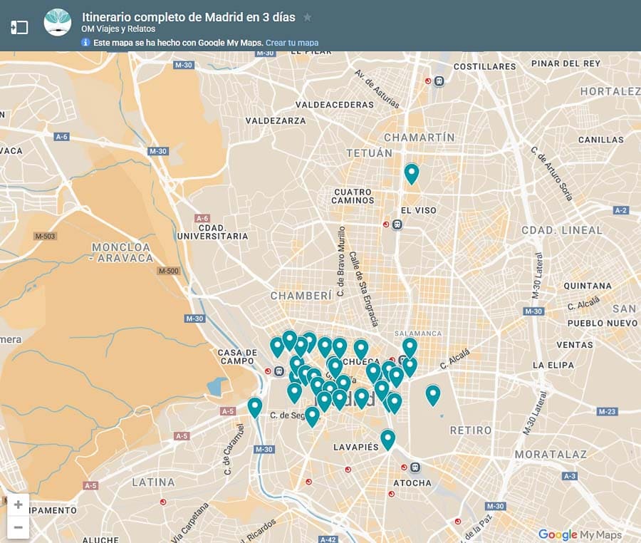
Task: Click the LA ELIPA label
Action: pyautogui.click(x=553, y=365)
